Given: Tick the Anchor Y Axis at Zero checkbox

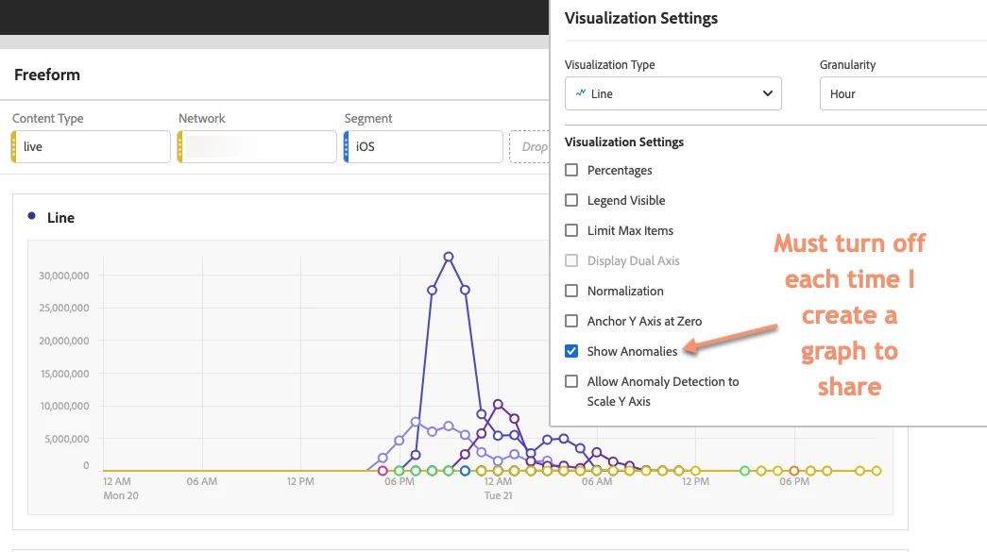Looking at the screenshot, I should [571, 321].
